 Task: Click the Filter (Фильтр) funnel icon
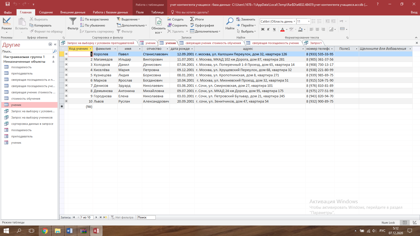point(73,21)
